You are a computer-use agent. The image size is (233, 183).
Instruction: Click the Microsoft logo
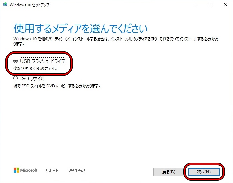click(26, 170)
